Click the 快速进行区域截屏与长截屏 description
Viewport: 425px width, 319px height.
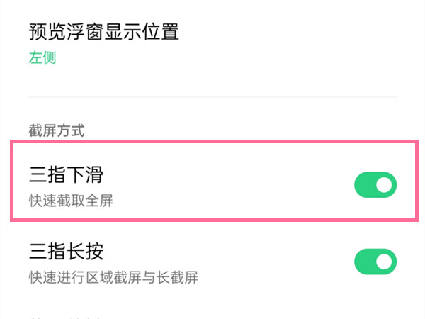click(x=113, y=277)
